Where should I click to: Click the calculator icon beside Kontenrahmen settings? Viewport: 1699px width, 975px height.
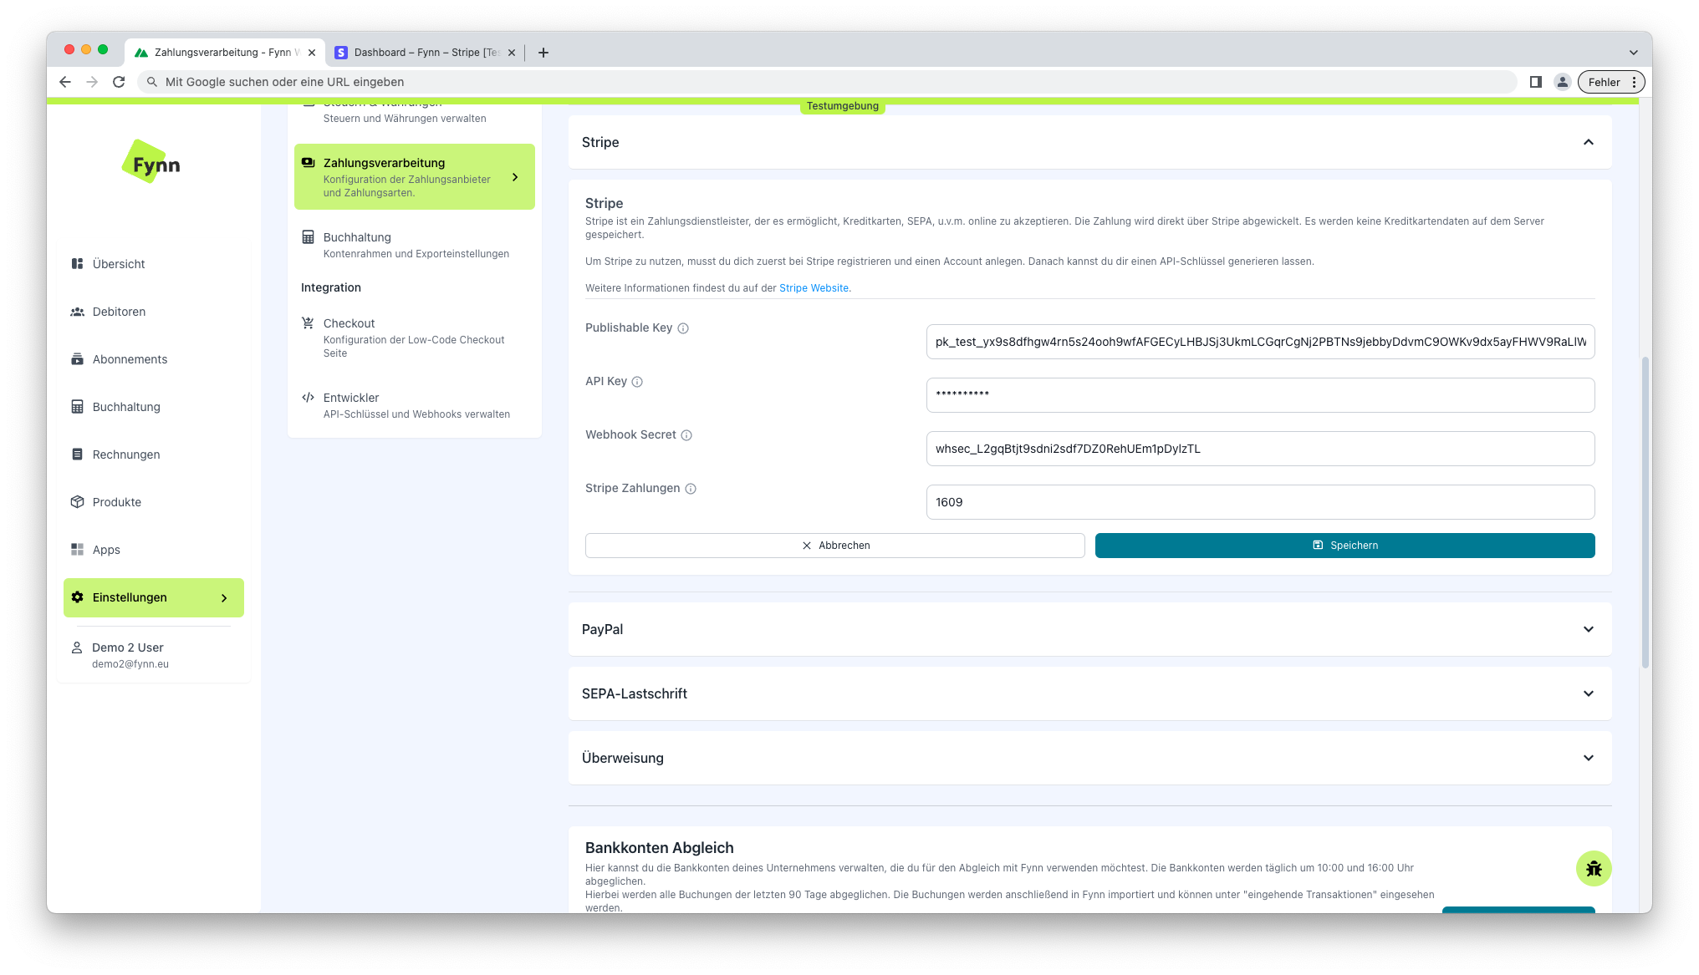(308, 237)
